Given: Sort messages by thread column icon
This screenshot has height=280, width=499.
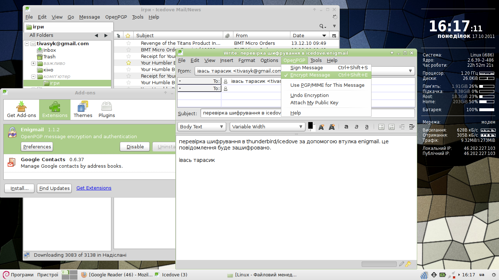Looking at the screenshot, I should (118, 36).
